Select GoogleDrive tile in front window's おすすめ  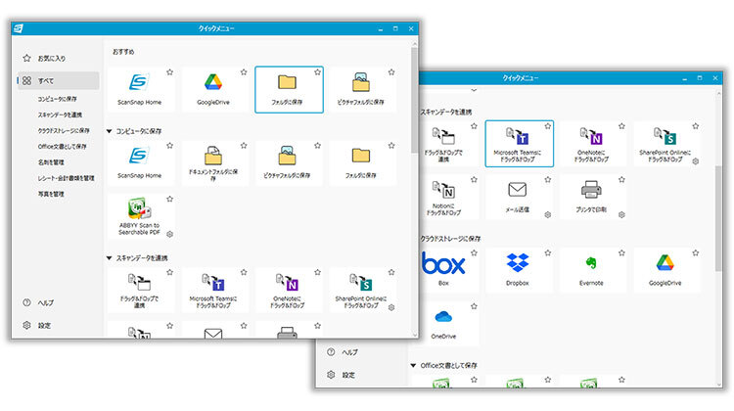tap(215, 89)
